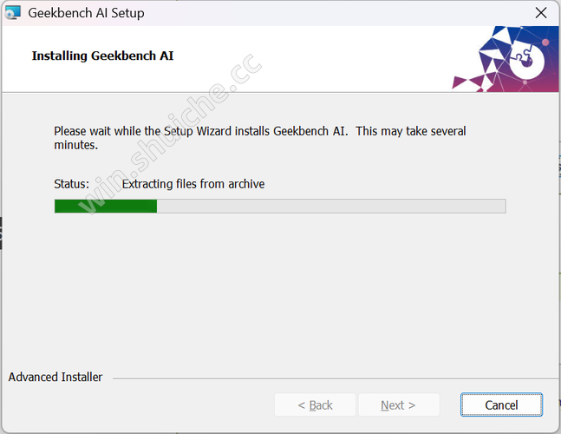Click the Please wait Setup Wizard message
The height and width of the screenshot is (434, 561).
(x=260, y=138)
